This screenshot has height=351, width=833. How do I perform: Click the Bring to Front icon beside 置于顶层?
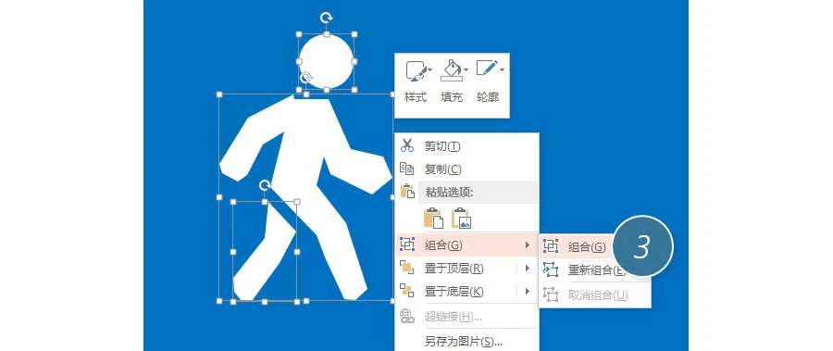(x=407, y=268)
